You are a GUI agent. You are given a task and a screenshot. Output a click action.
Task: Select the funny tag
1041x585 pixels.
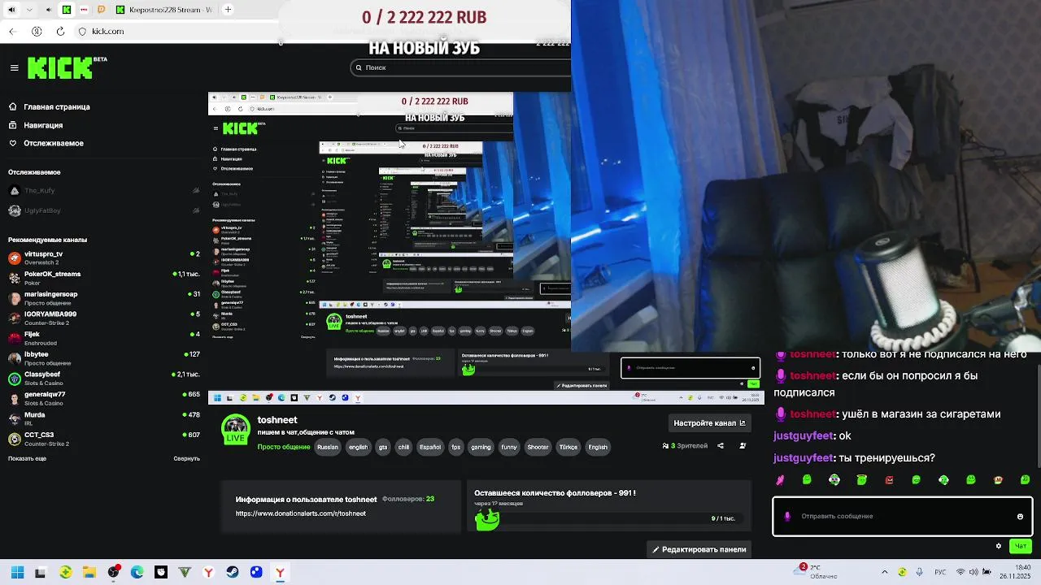point(509,447)
